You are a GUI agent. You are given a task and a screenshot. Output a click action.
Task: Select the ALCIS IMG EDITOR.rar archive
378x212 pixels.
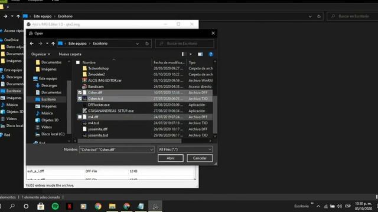(x=105, y=81)
